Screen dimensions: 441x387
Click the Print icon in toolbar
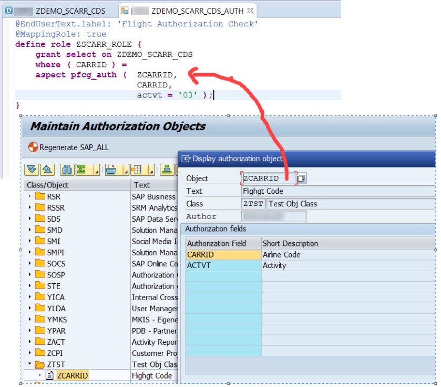pos(111,170)
